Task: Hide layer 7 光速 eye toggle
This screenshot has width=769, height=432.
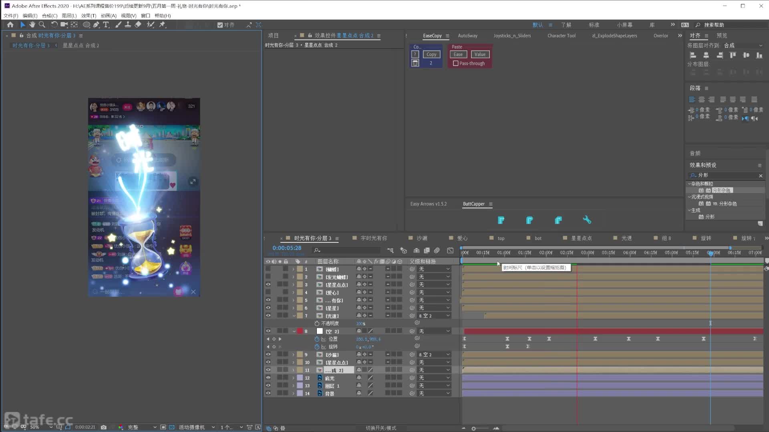Action: tap(268, 316)
